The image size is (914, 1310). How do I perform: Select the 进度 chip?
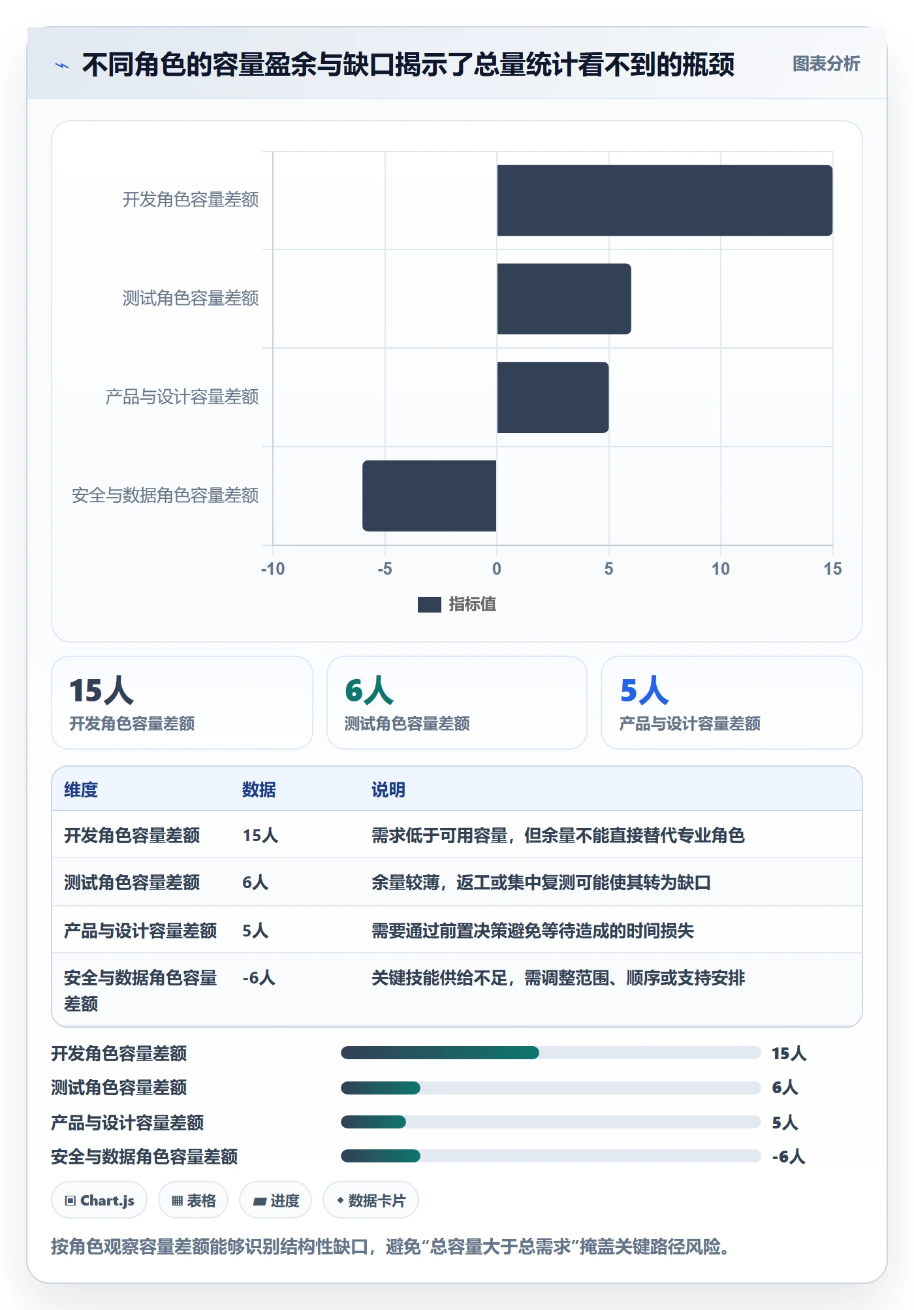tap(276, 1200)
